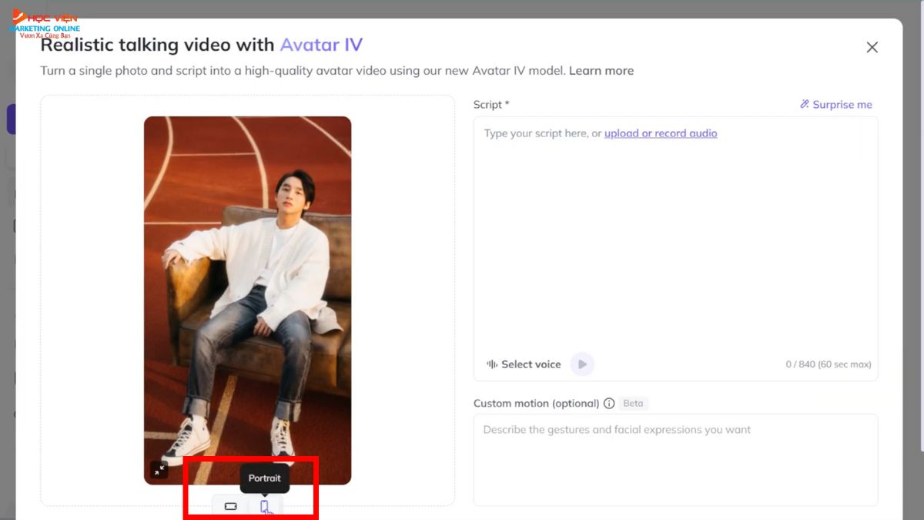Screen dimensions: 924x520
Task: Click the Beta badge next to Custom motion
Action: (633, 404)
